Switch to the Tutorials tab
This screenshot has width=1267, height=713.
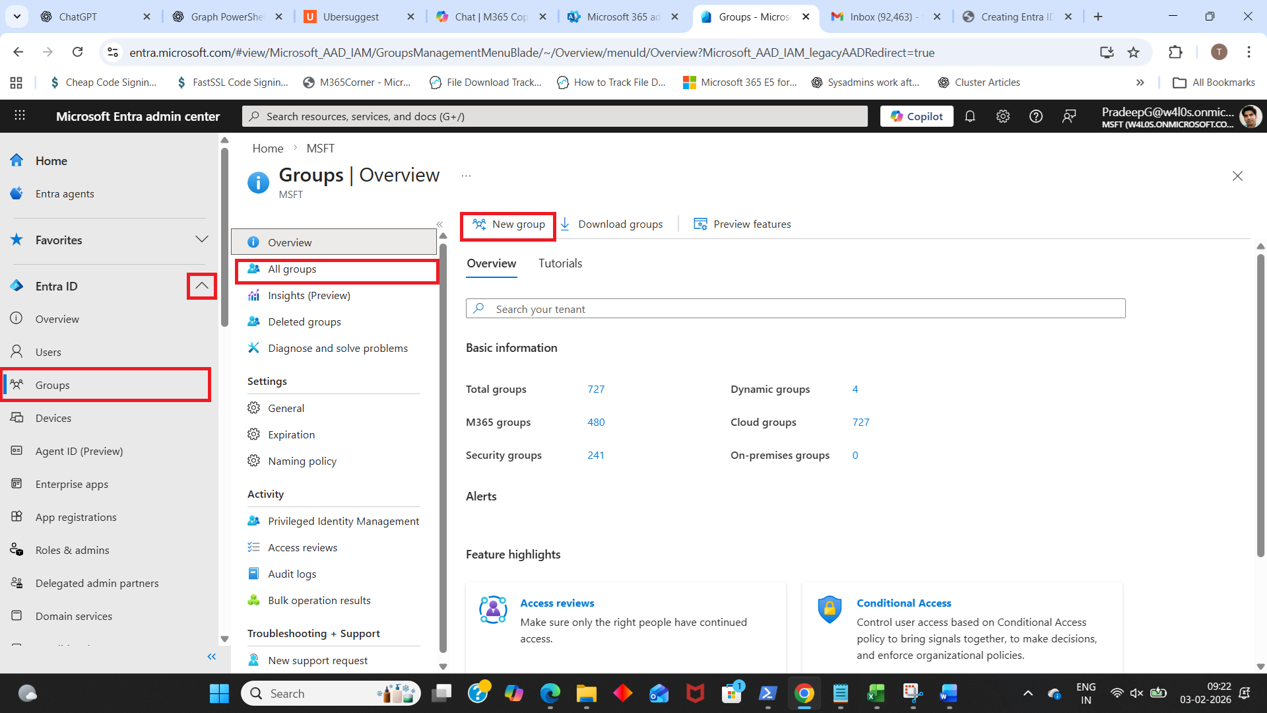pyautogui.click(x=560, y=263)
